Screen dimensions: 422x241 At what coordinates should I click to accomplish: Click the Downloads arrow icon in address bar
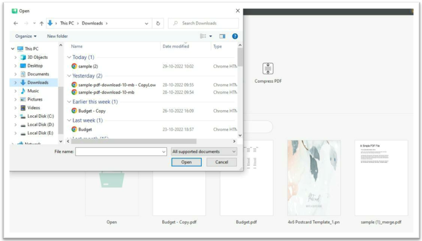[50, 23]
